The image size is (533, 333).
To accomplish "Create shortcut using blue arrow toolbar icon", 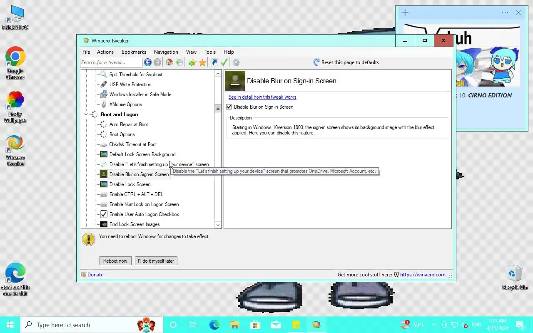I will coord(214,62).
